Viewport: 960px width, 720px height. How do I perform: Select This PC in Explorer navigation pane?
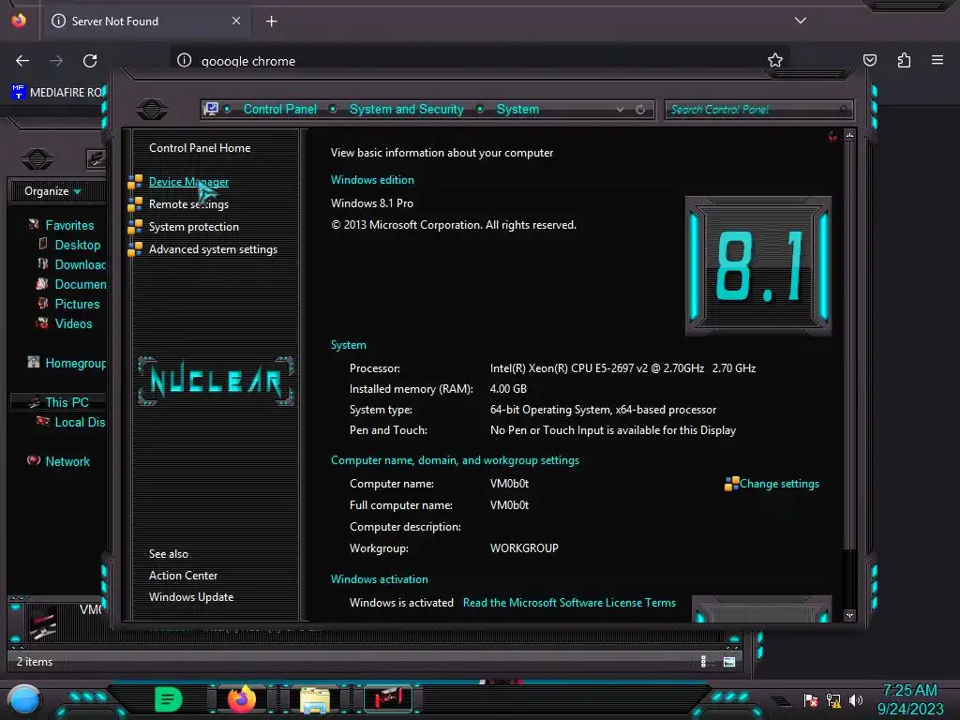(67, 402)
